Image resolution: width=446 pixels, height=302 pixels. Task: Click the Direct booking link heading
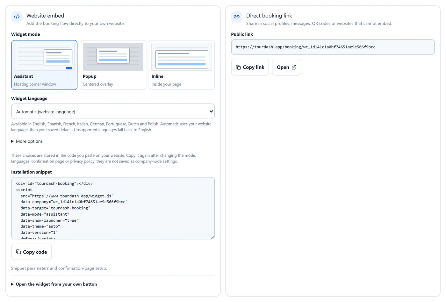click(269, 16)
